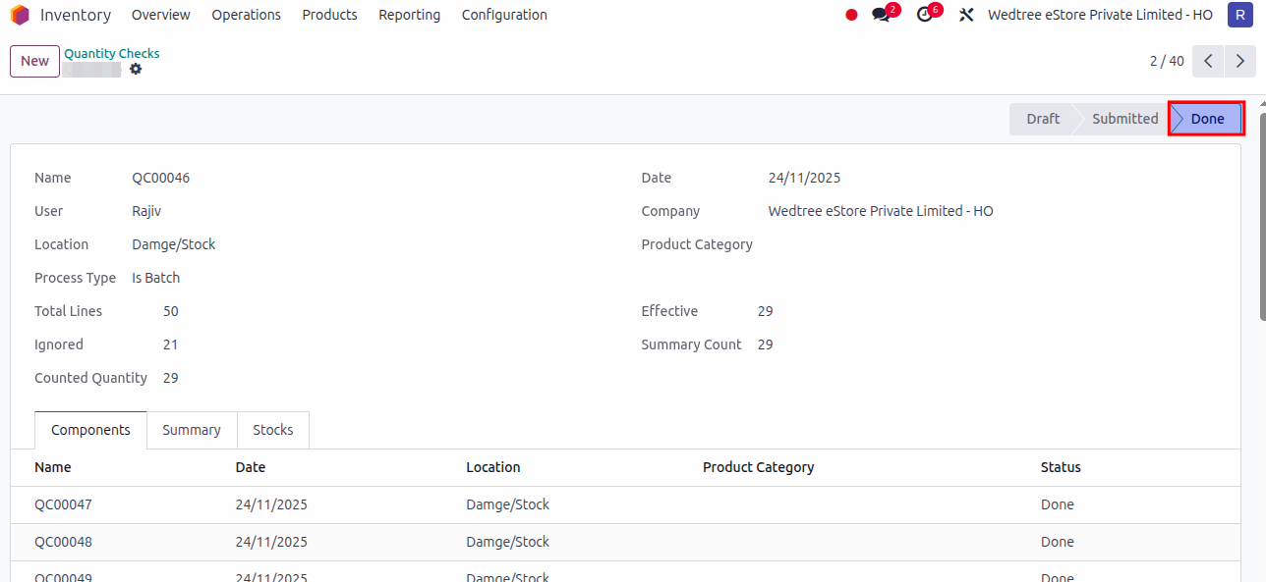Open the user avatar R menu
Screen dimensions: 1266x582
(x=1239, y=15)
